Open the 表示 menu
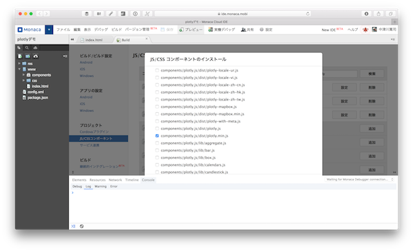 87,30
